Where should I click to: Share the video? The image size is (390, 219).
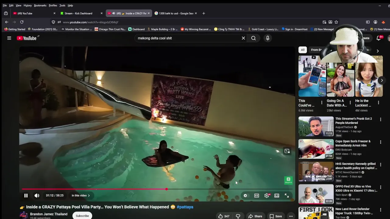[x=255, y=216]
